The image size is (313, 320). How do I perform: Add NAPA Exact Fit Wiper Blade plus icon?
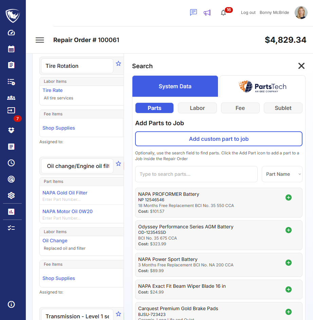[x=289, y=289]
